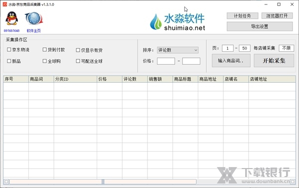299x188 pixels.
Task: Maximize the window
Action: point(279,4)
